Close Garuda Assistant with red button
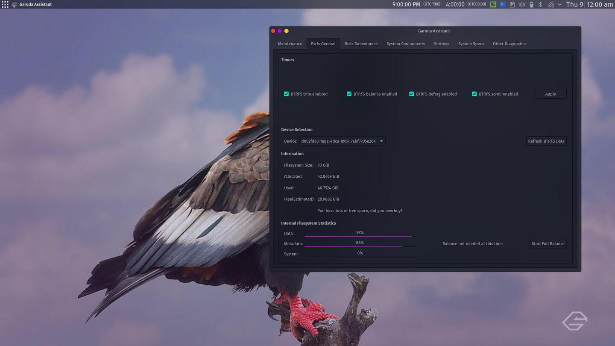Image resolution: width=615 pixels, height=346 pixels. 273,31
